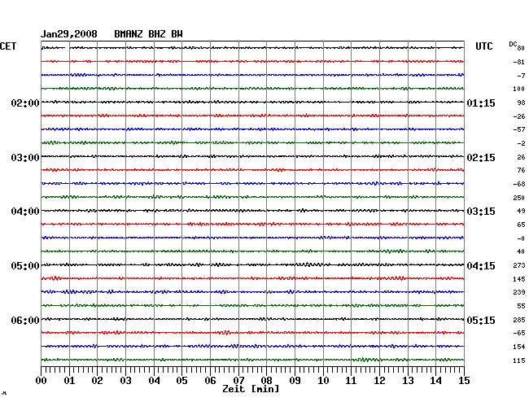Click the "DC" column header
Image resolution: width=529 pixels, height=402 pixels.
513,44
